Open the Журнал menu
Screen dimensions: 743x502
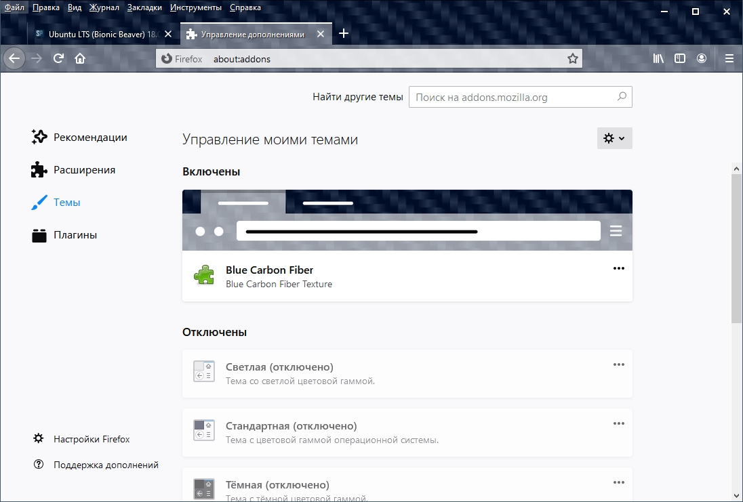pos(104,7)
